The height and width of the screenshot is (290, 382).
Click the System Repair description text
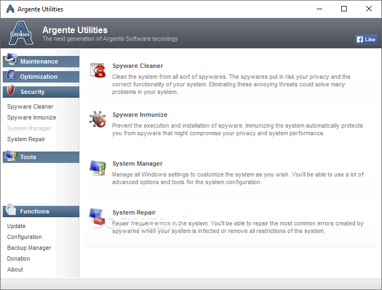[x=238, y=227]
